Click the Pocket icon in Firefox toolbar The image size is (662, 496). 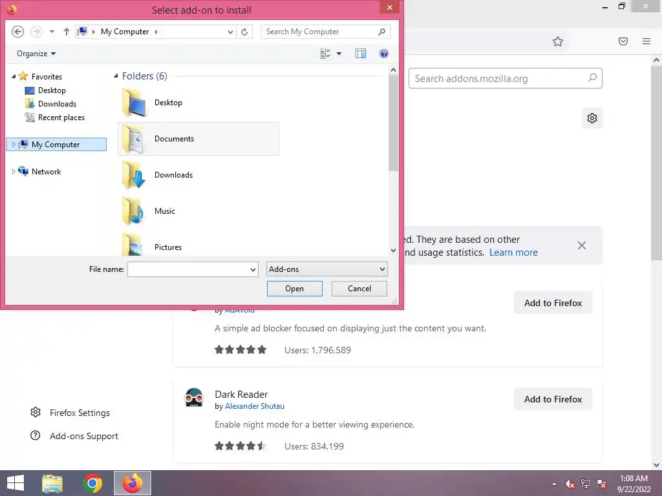click(623, 41)
